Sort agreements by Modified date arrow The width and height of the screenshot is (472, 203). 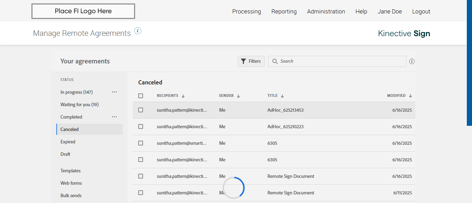(410, 96)
